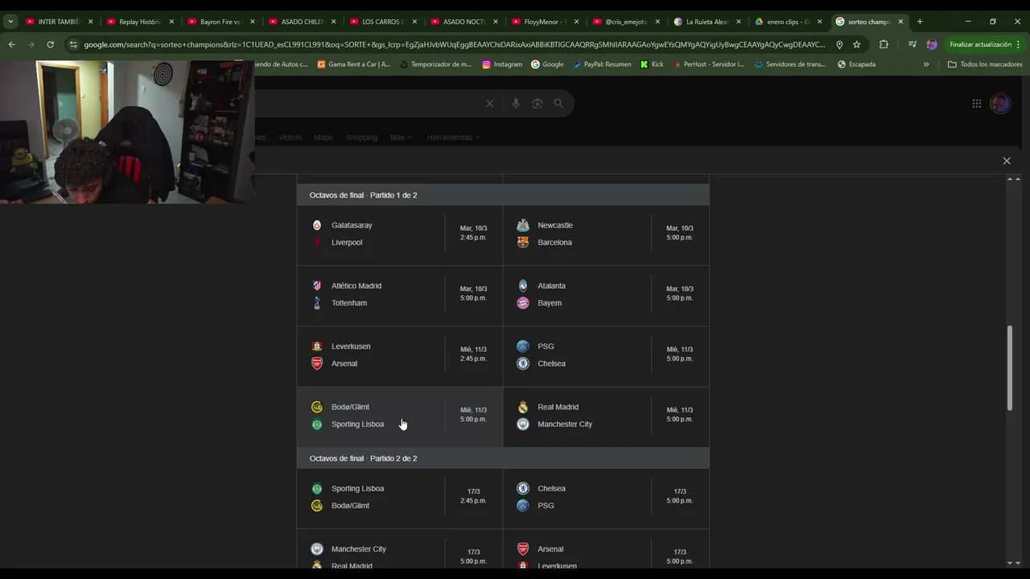Screen dimensions: 1030x579
Task: Expand the hidden bookmarks chevron
Action: click(x=926, y=64)
